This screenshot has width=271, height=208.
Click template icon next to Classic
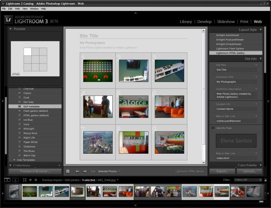point(19,93)
